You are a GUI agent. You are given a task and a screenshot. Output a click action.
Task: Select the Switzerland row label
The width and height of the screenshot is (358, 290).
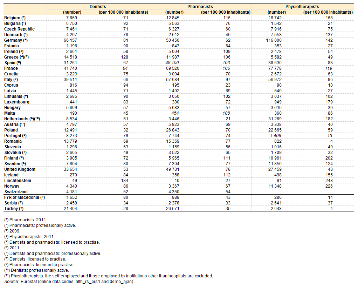pos(16,192)
